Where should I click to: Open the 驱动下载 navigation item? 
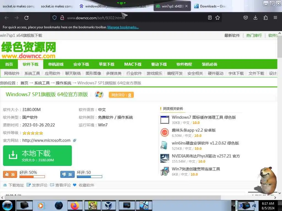tap(159, 64)
